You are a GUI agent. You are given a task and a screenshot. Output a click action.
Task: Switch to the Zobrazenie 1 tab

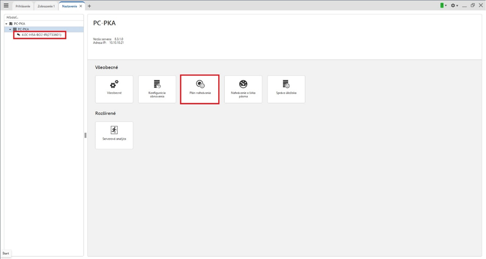click(x=46, y=6)
